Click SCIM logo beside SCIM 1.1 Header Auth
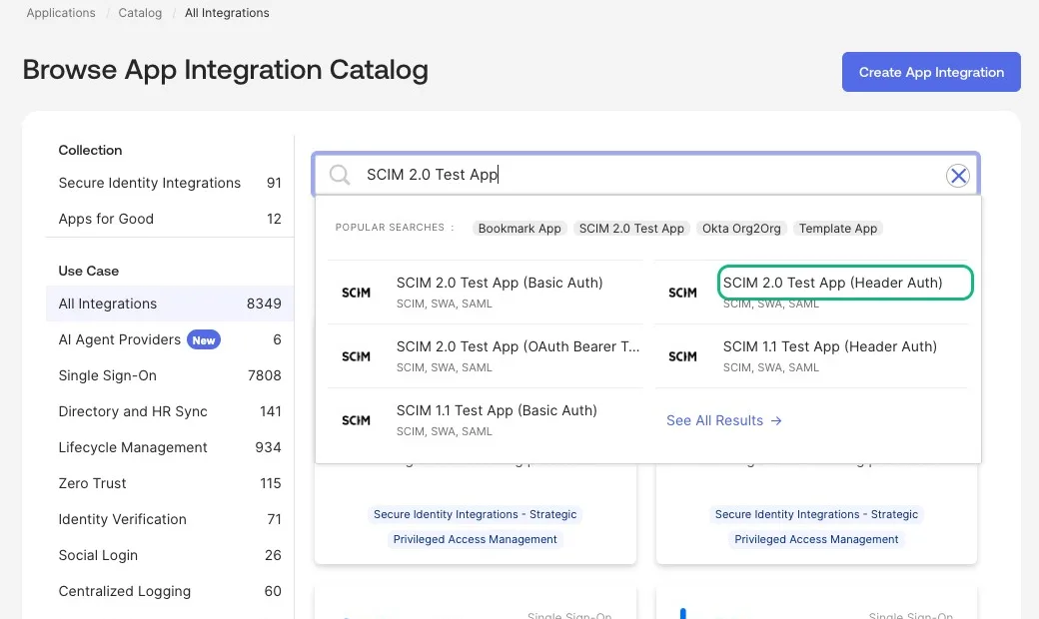The image size is (1039, 619). pos(682,356)
